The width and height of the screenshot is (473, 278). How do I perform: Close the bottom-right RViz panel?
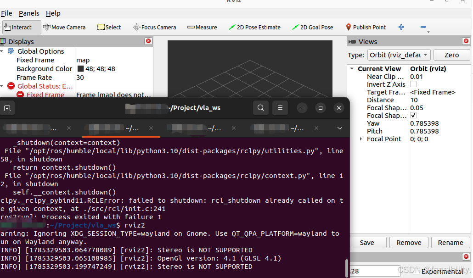tap(466, 256)
